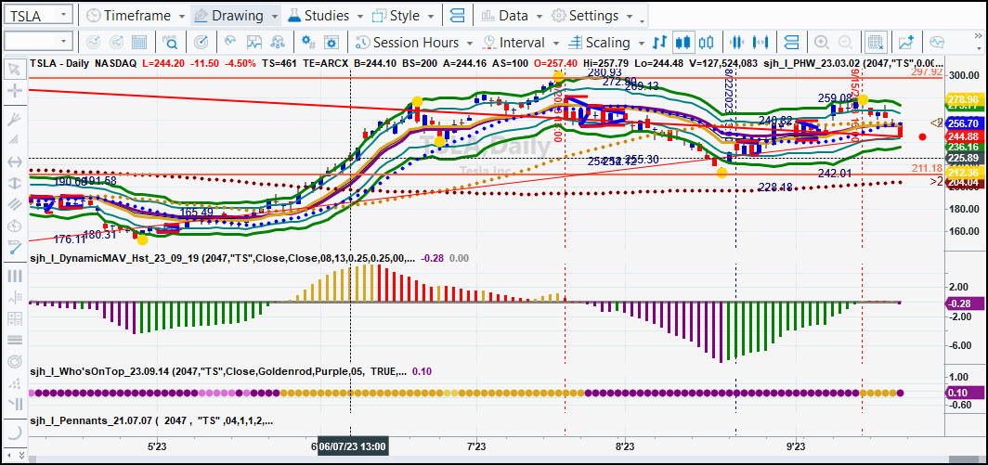Click the zoom in magnifier icon

click(822, 42)
